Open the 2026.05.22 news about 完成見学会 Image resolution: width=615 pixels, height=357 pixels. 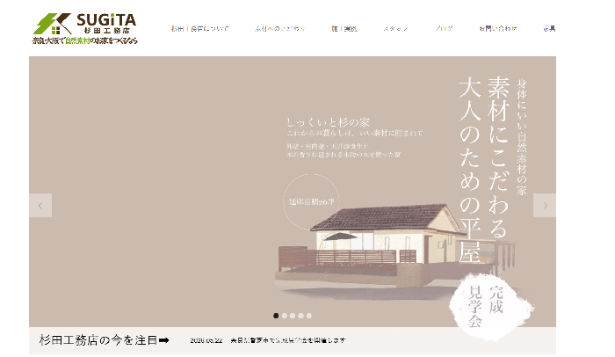coord(268,340)
